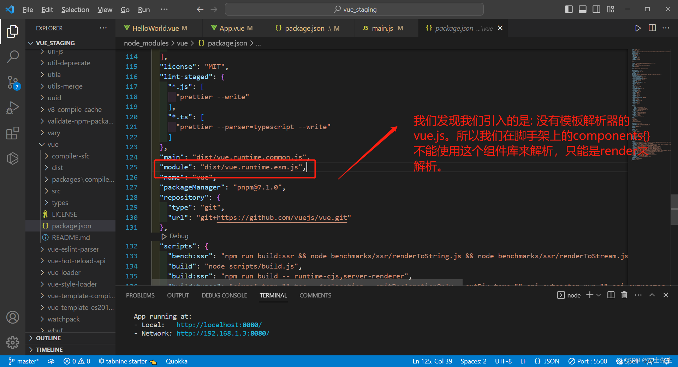Open the LICENSE file
The width and height of the screenshot is (678, 367).
pyautogui.click(x=71, y=214)
